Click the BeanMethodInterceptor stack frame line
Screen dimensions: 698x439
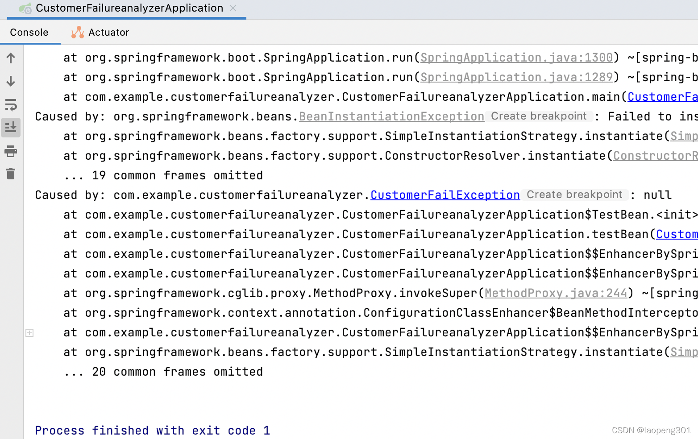[x=381, y=313]
